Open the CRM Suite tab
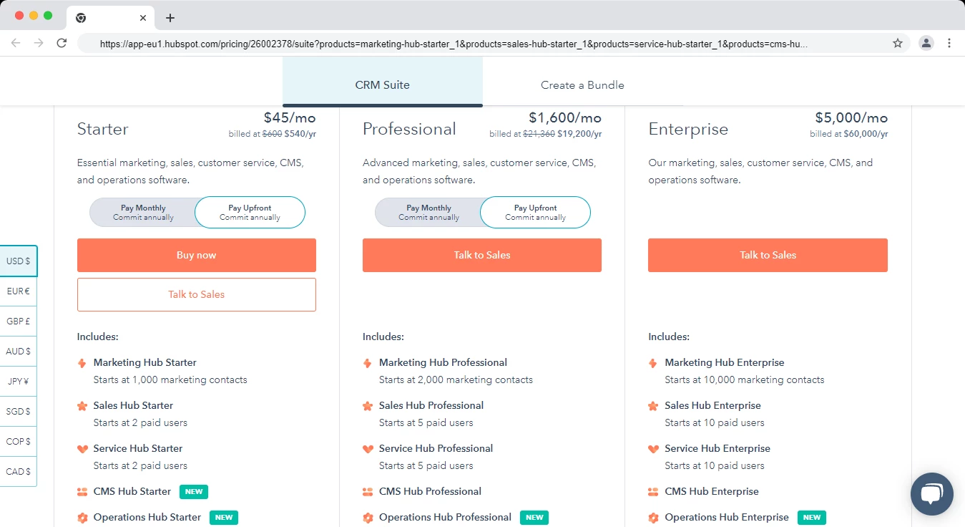Screen dimensions: 965x527 point(383,82)
